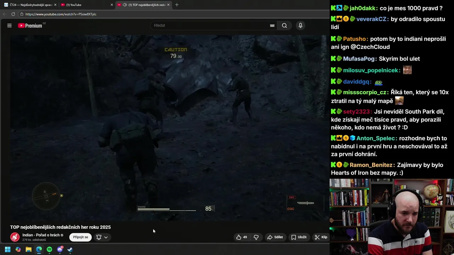
Task: Open the Windows Start menu
Action: pyautogui.click(x=7, y=249)
